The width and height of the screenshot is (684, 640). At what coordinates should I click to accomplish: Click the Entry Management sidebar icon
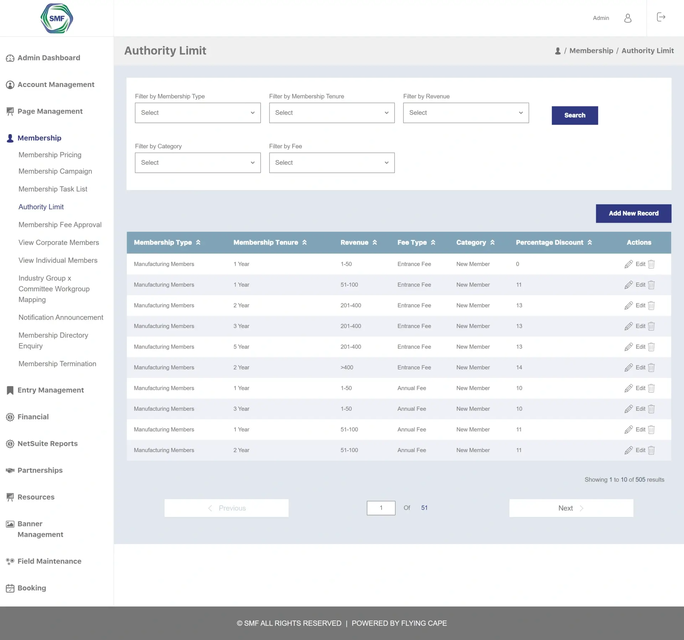click(10, 390)
